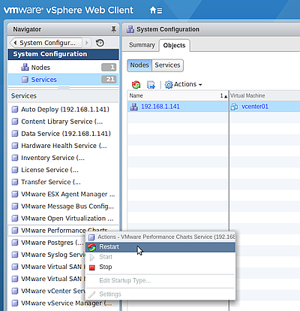Select Hardware Health Service
300x311 pixels.
[63, 146]
